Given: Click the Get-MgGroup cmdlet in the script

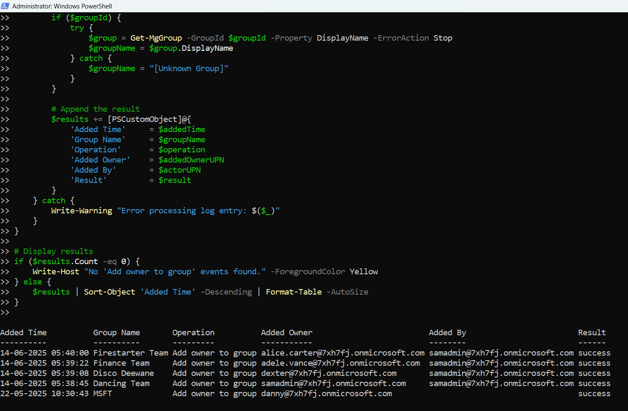Looking at the screenshot, I should point(156,38).
